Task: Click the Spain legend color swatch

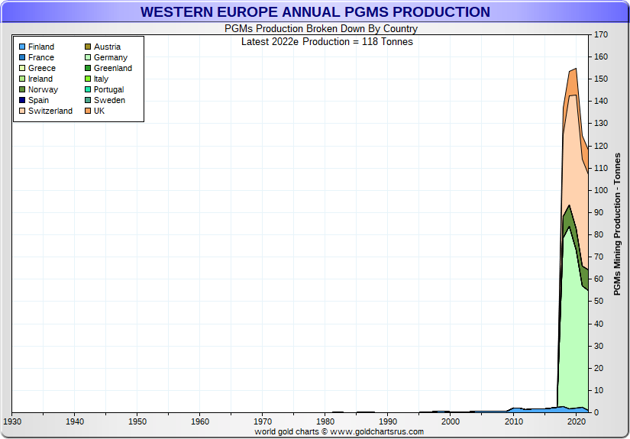Action: click(21, 100)
